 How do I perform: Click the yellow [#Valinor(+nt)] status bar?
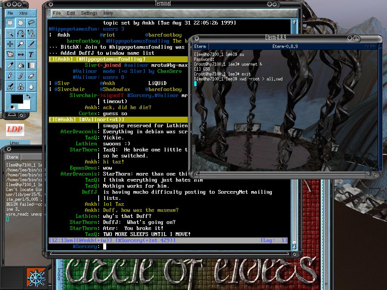coord(118,120)
